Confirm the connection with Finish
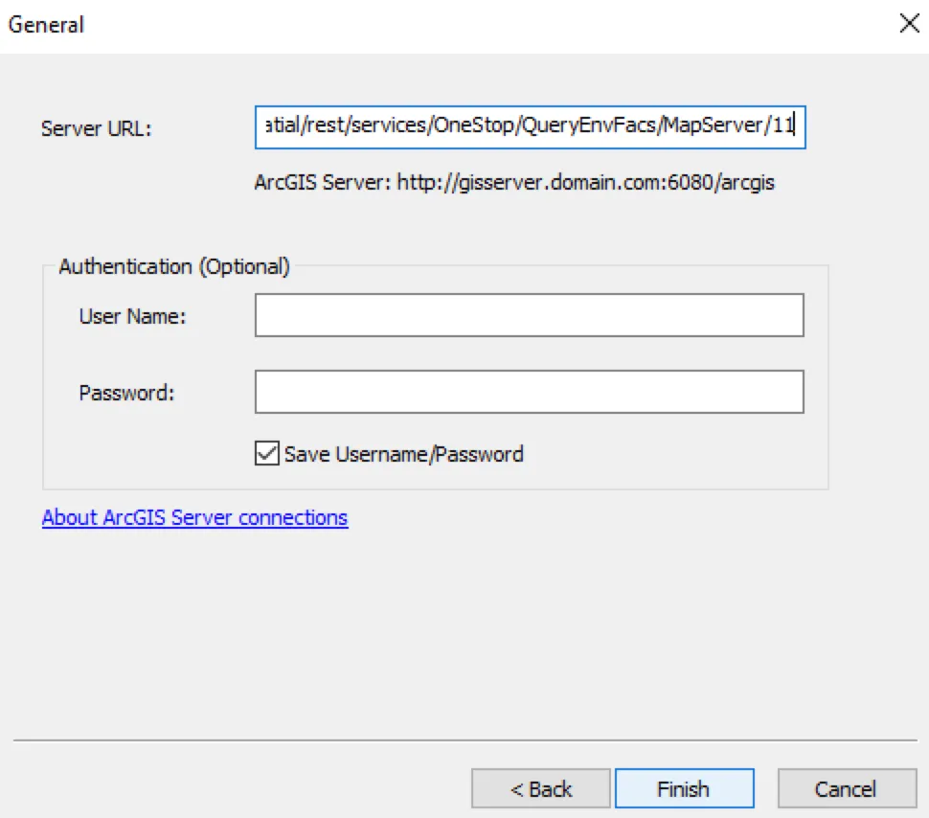929x818 pixels. tap(684, 787)
